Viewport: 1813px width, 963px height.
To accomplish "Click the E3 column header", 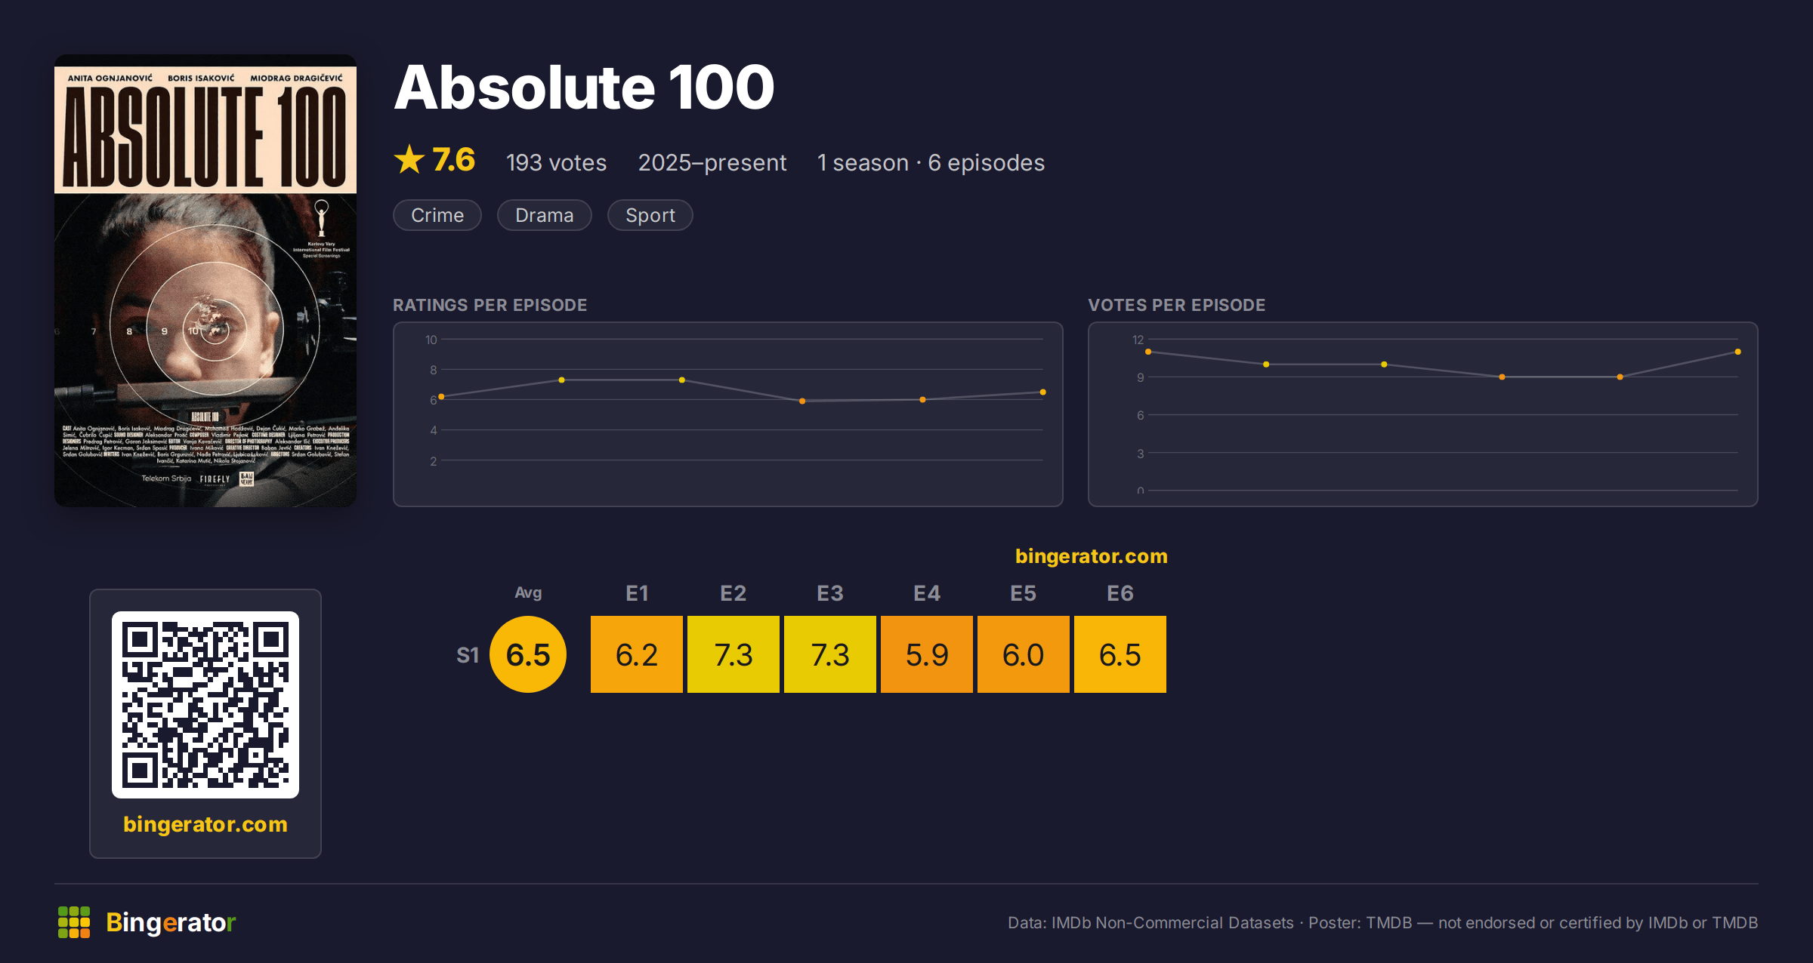I will point(830,593).
